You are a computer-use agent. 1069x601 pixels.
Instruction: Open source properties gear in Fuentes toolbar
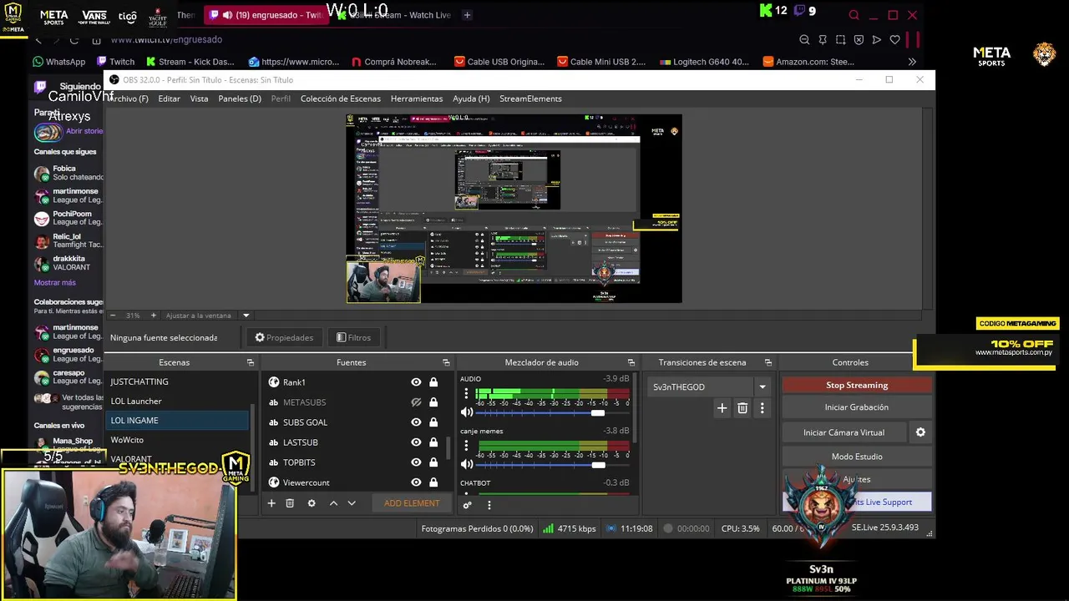coord(312,503)
